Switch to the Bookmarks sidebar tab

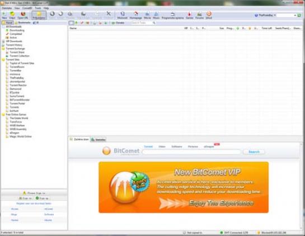[23, 22]
